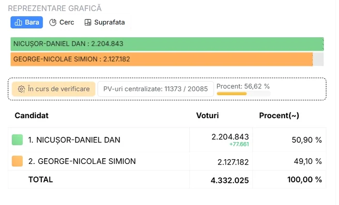Open the Suprafata area view tab
The height and width of the screenshot is (205, 339).
click(x=105, y=22)
